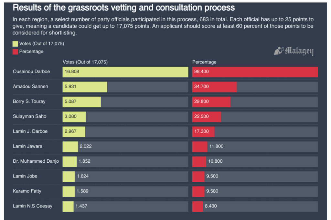Click Ousainou Darboe's 16.808 votes bar
Image resolution: width=331 pixels, height=220 pixels.
coord(125,72)
